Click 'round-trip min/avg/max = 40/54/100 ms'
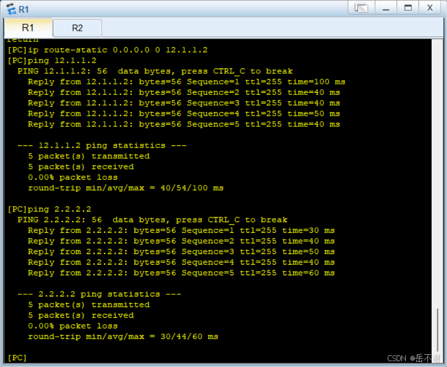 click(x=126, y=188)
